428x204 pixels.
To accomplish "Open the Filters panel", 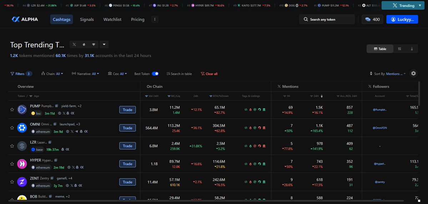I will [x=21, y=74].
